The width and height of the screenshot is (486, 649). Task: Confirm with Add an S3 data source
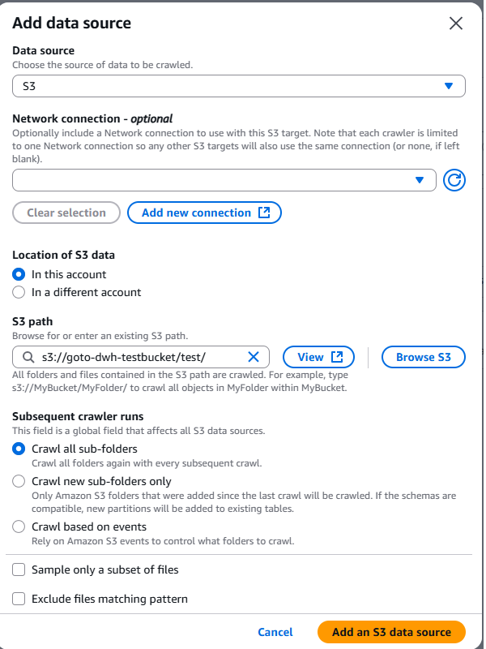391,632
